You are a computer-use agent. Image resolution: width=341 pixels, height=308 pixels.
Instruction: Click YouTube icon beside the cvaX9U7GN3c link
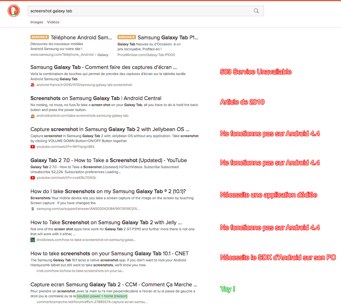[x=33, y=178]
